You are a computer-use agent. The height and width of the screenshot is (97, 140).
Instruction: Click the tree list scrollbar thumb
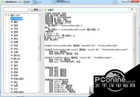(x=39, y=48)
